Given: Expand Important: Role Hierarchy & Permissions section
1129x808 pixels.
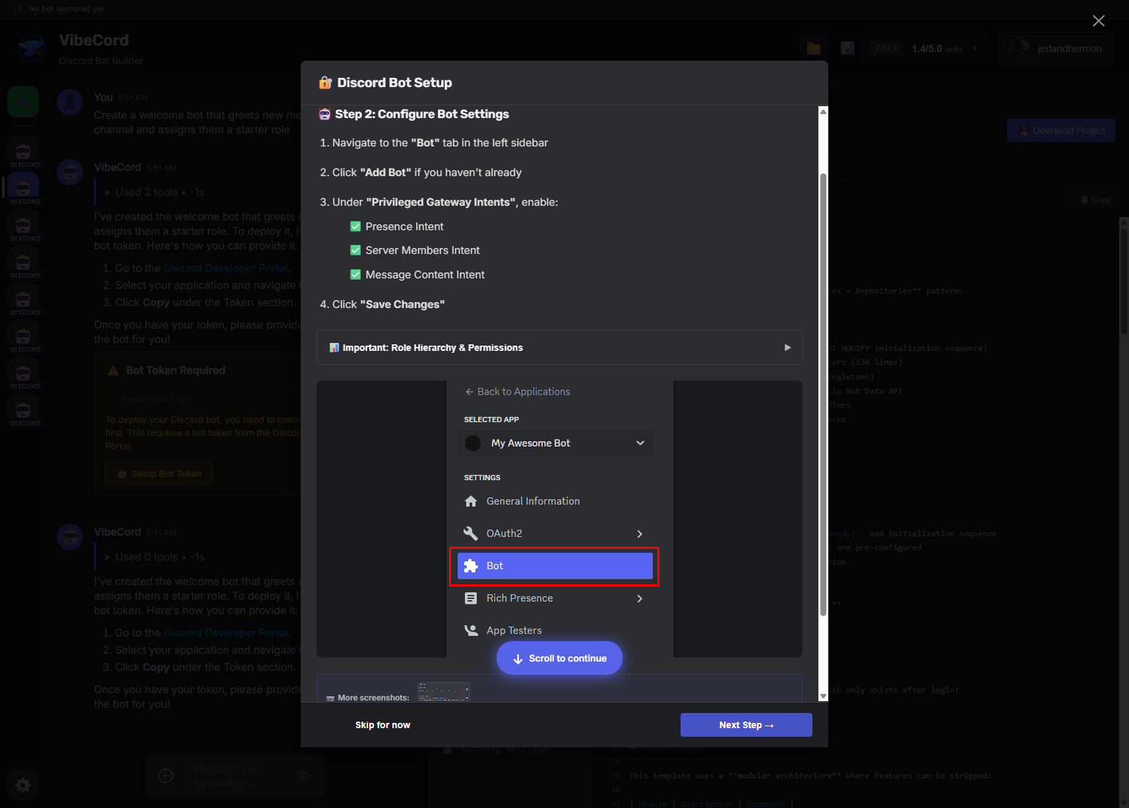Looking at the screenshot, I should click(x=559, y=348).
